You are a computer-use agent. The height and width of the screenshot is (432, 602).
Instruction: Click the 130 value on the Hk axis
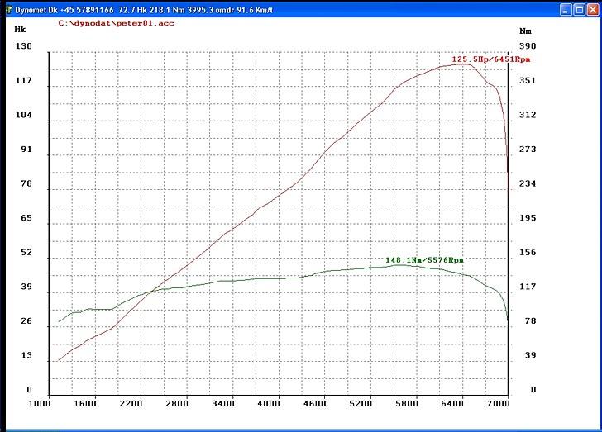point(24,46)
